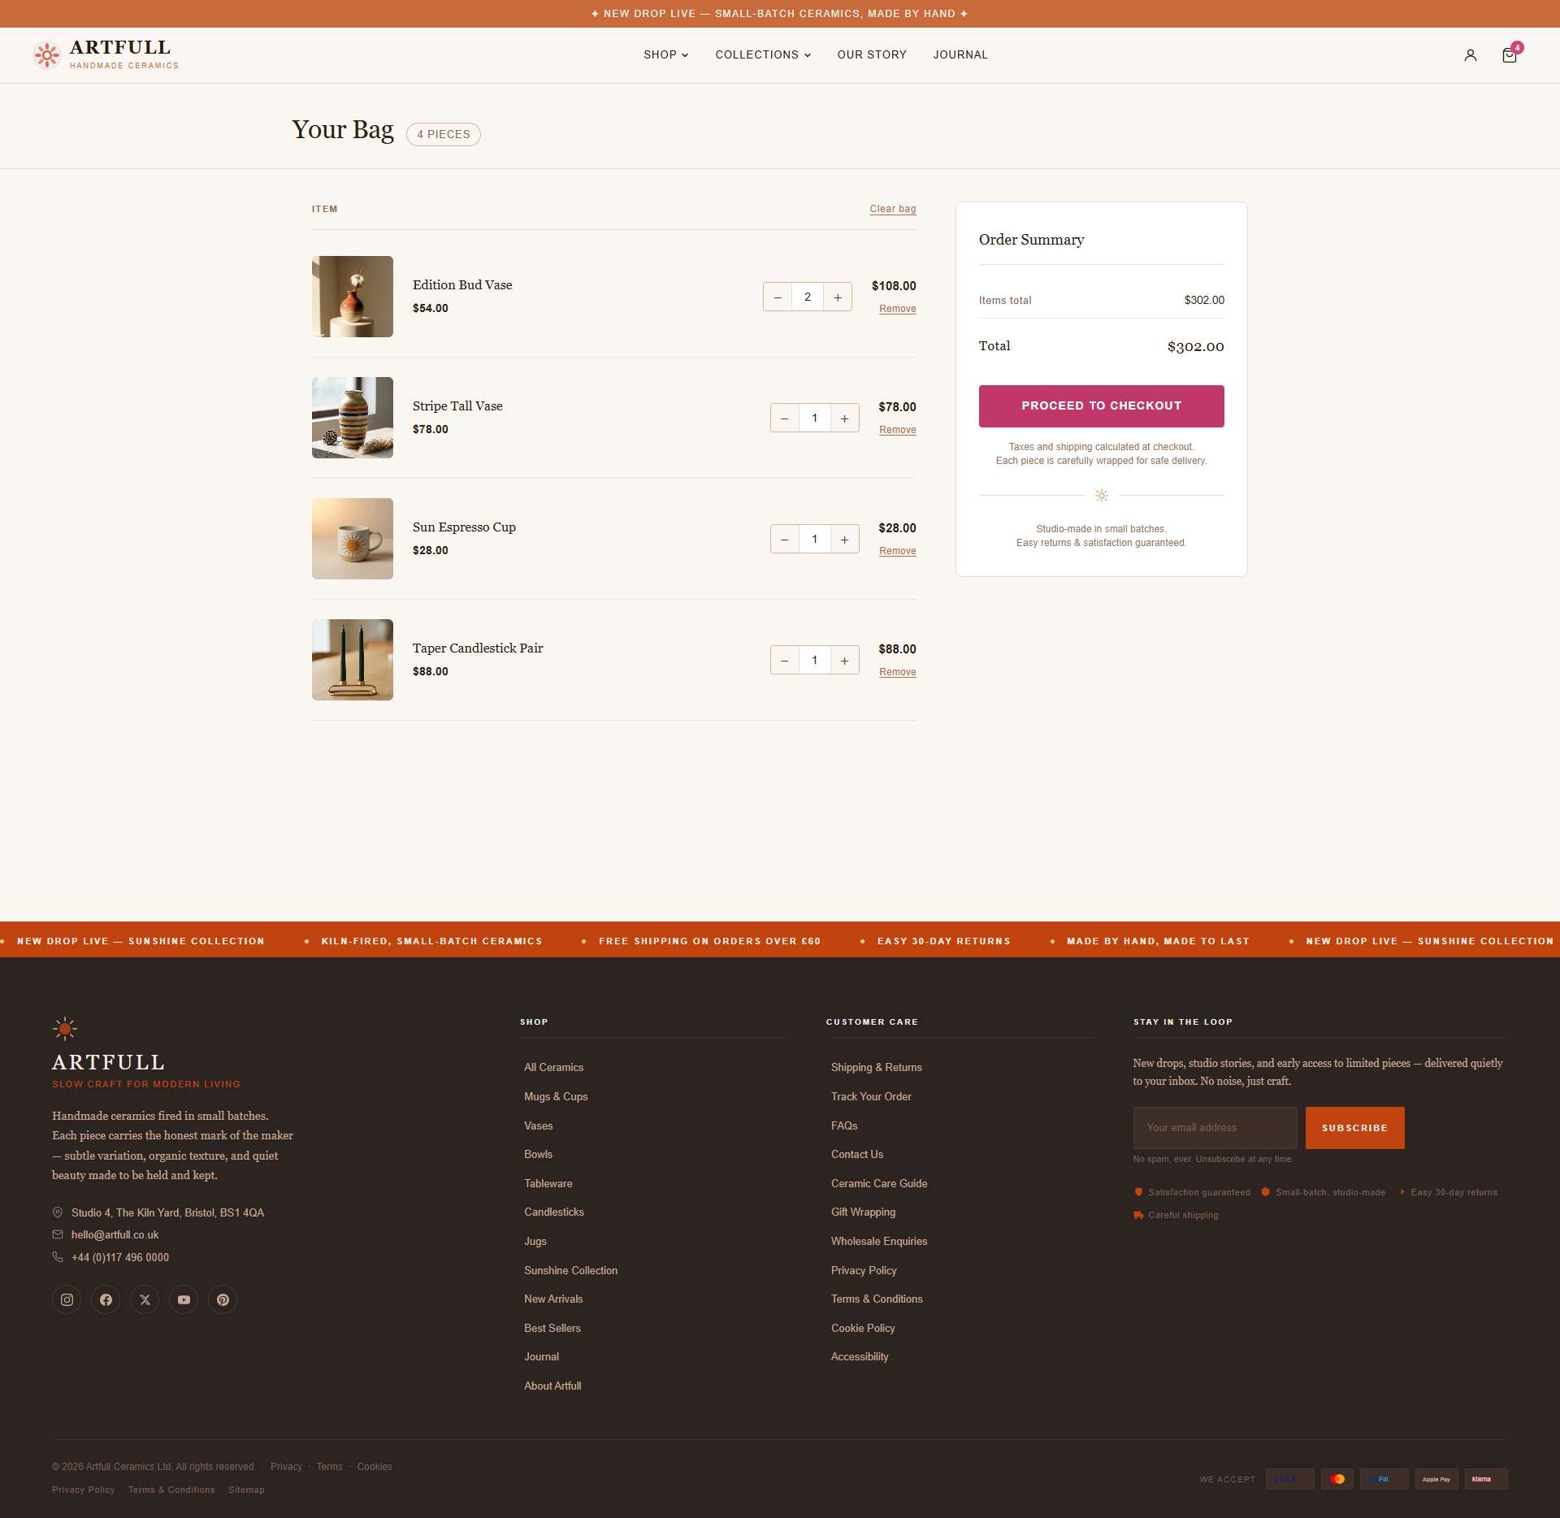Open Gift Wrapping link
1560x1518 pixels.
tap(863, 1212)
